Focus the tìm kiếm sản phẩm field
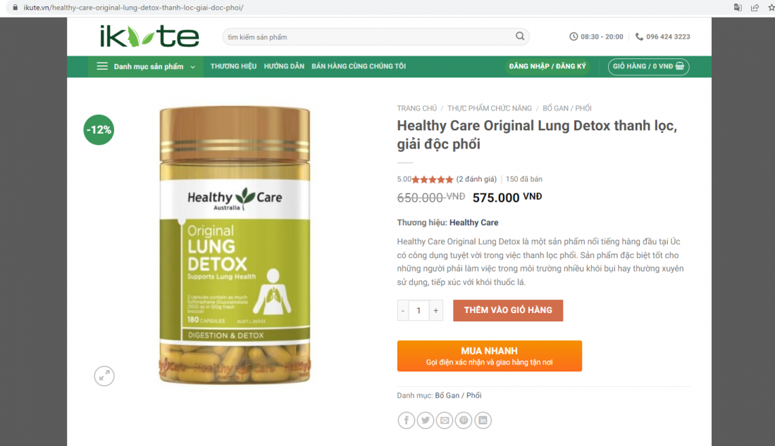 [368, 37]
